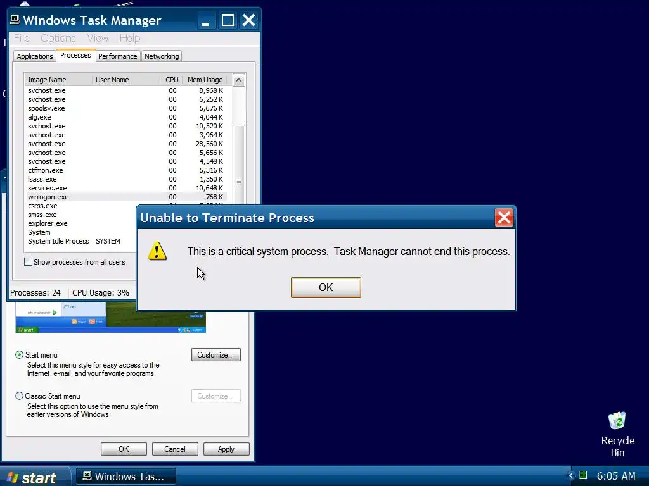Screen dimensions: 649x486
Task: Open the View menu in Task Manager
Action: coord(98,38)
